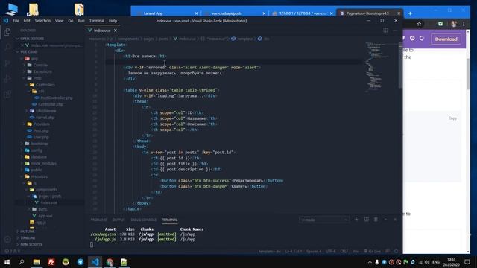477x268 pixels.
Task: Open the Search view in activity bar
Action: [x=7, y=48]
